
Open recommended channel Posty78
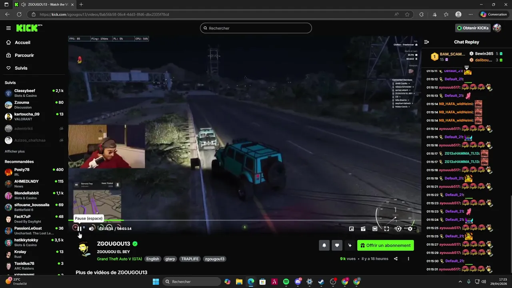click(34, 172)
